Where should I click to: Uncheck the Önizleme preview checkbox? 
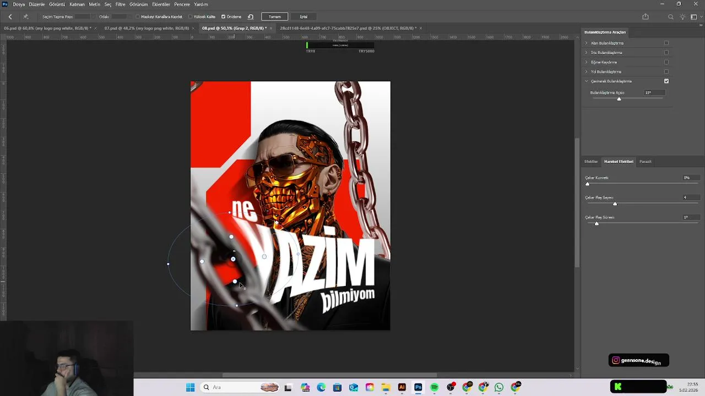pos(223,16)
